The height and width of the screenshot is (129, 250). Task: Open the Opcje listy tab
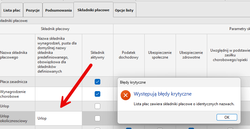coord(124,10)
